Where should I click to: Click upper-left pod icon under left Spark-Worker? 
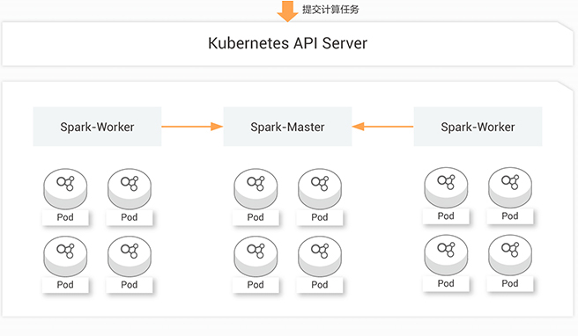click(65, 189)
